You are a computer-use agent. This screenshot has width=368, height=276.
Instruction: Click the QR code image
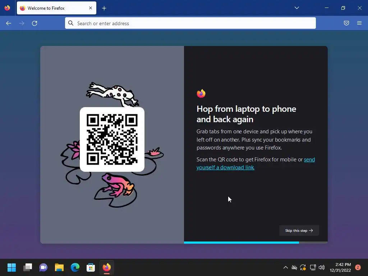coord(112,139)
